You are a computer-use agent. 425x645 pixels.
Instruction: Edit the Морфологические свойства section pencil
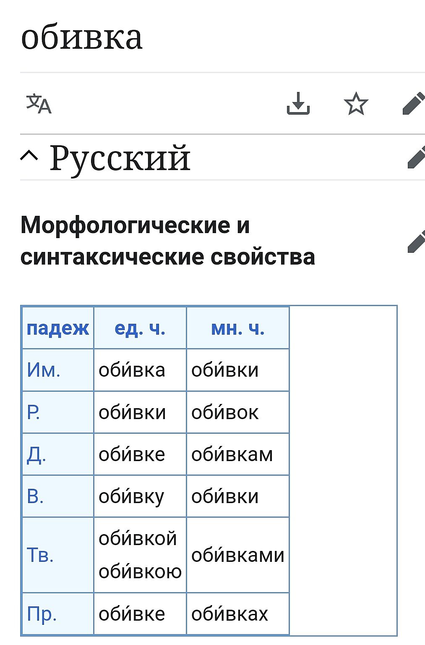[416, 241]
